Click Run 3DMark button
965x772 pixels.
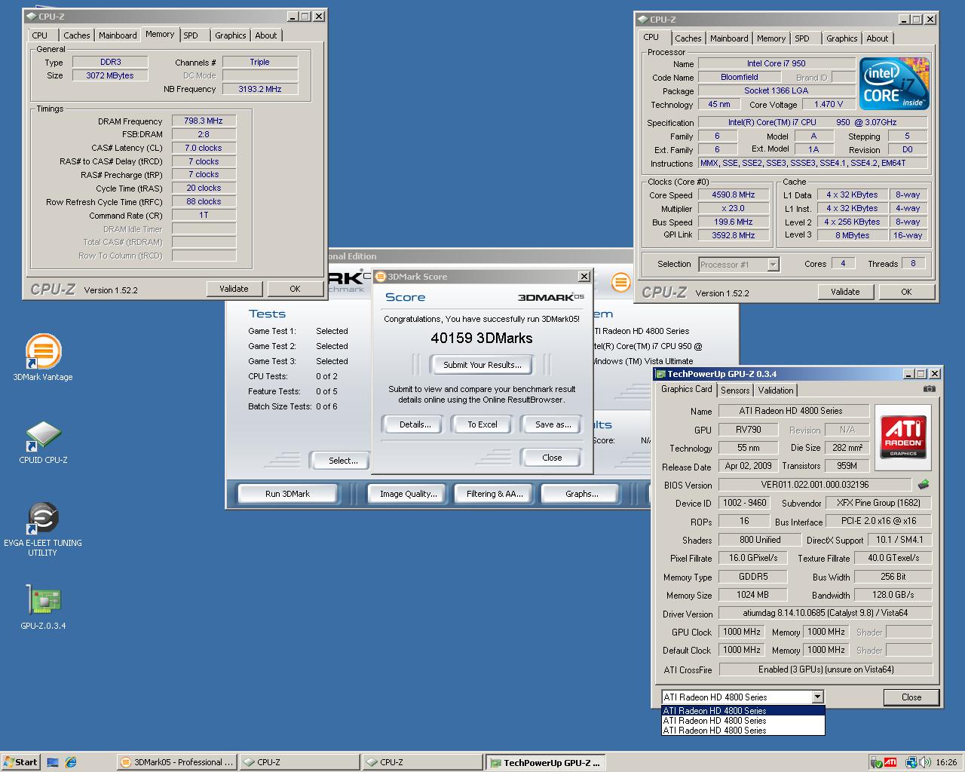(287, 494)
